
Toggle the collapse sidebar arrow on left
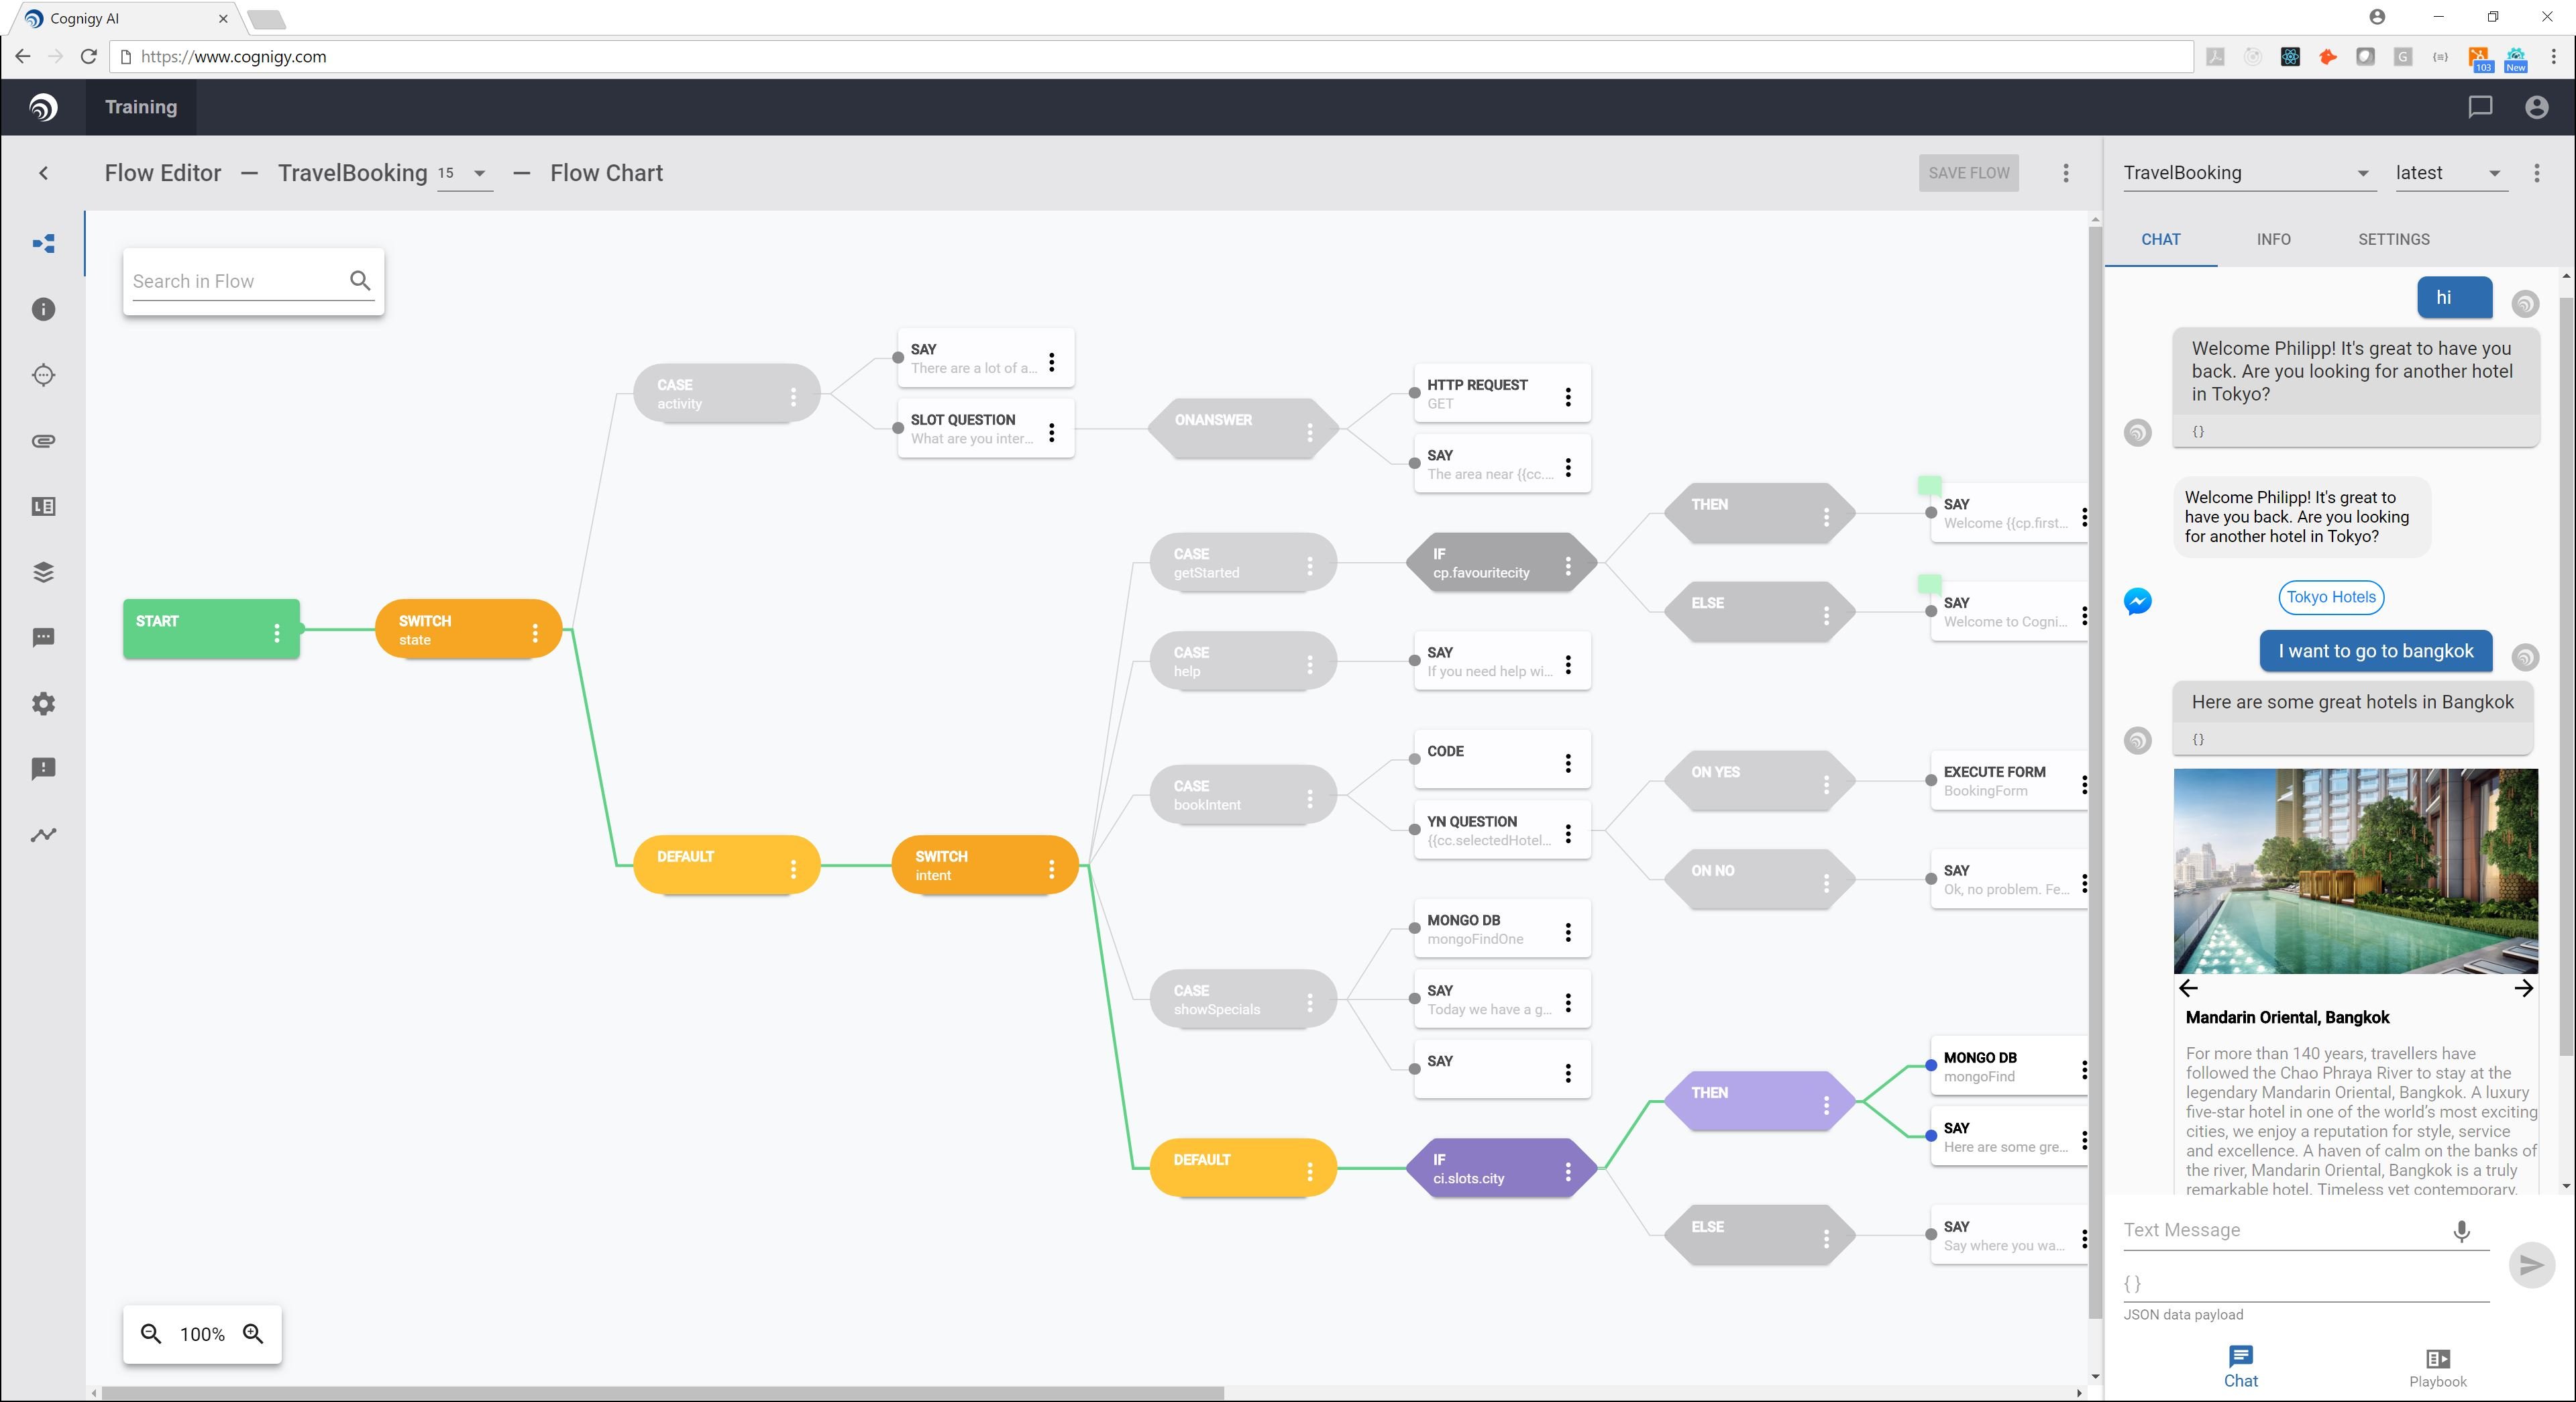43,171
